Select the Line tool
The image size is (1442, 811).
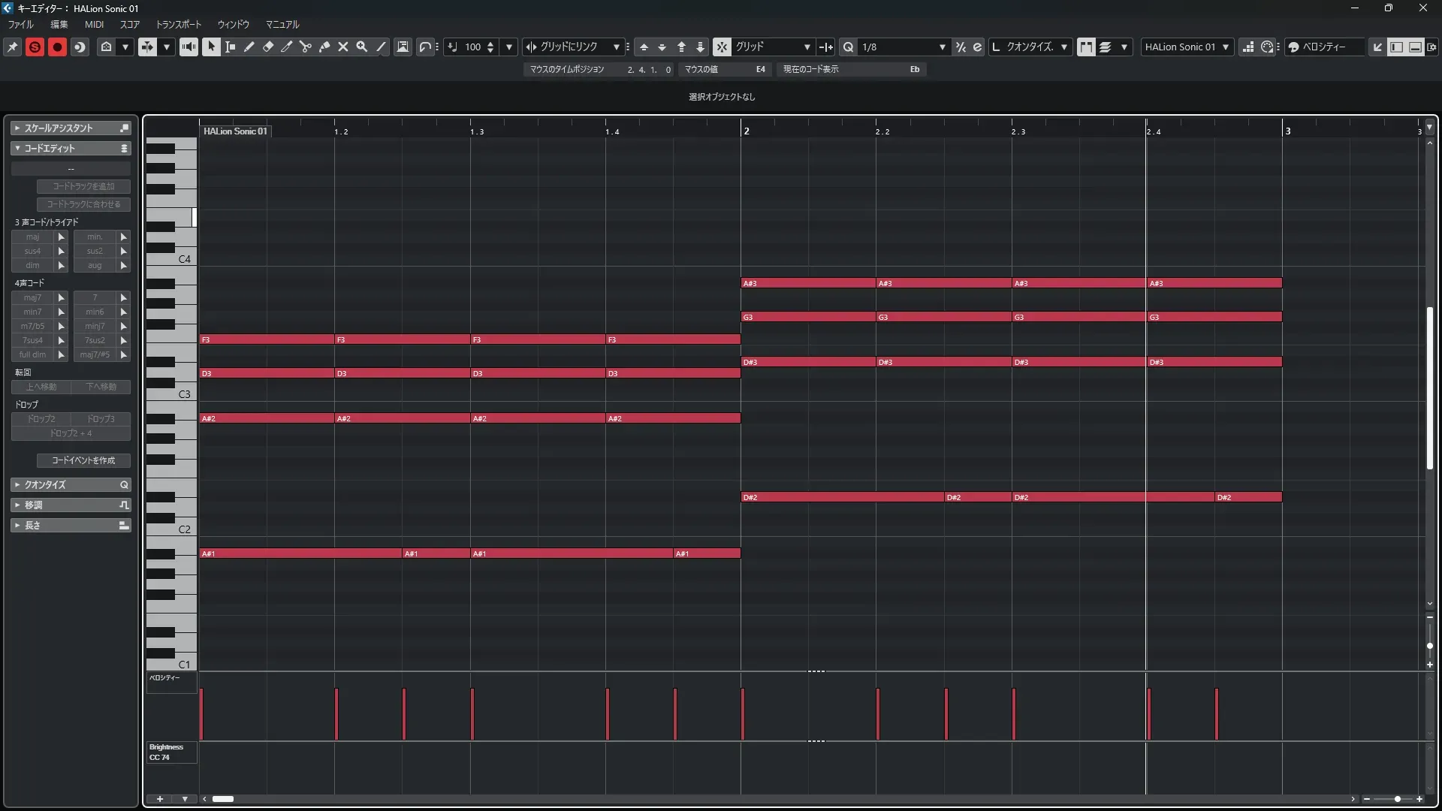pyautogui.click(x=381, y=47)
